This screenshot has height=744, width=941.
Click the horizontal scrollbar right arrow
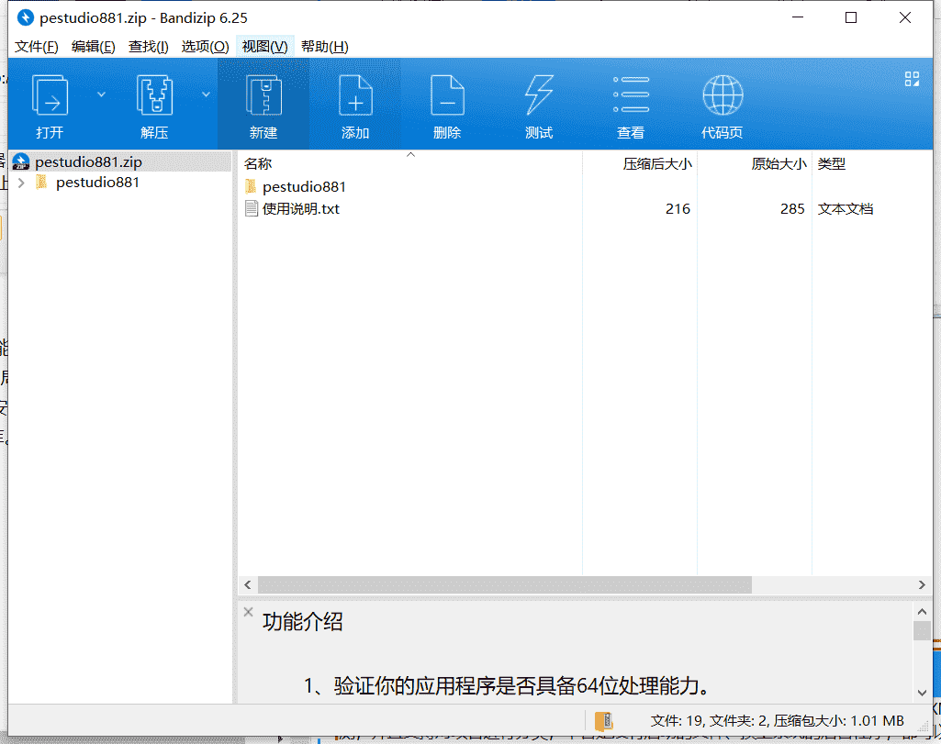pos(922,584)
